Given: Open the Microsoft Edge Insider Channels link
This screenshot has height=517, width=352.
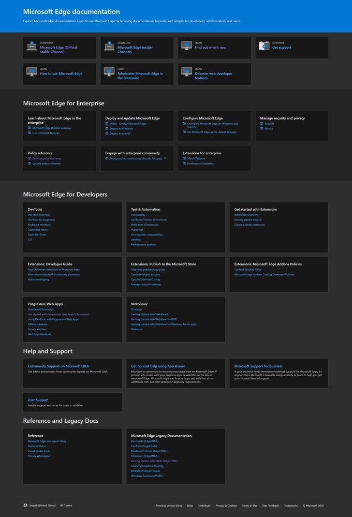Looking at the screenshot, I should coord(135,50).
